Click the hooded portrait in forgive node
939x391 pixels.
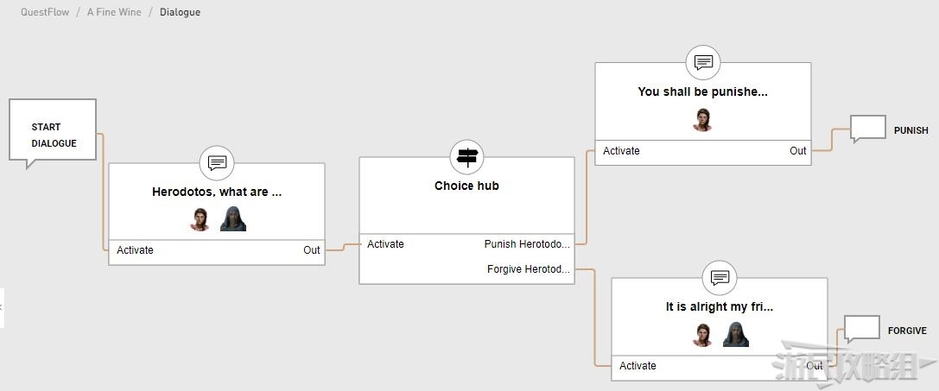(736, 334)
